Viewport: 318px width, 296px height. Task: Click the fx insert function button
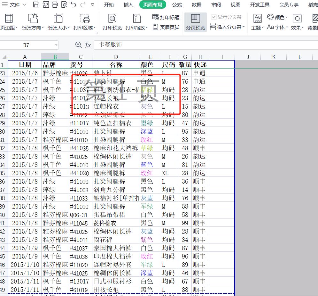[88, 45]
